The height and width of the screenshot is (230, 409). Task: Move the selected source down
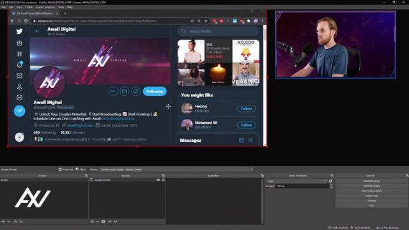pyautogui.click(x=116, y=222)
